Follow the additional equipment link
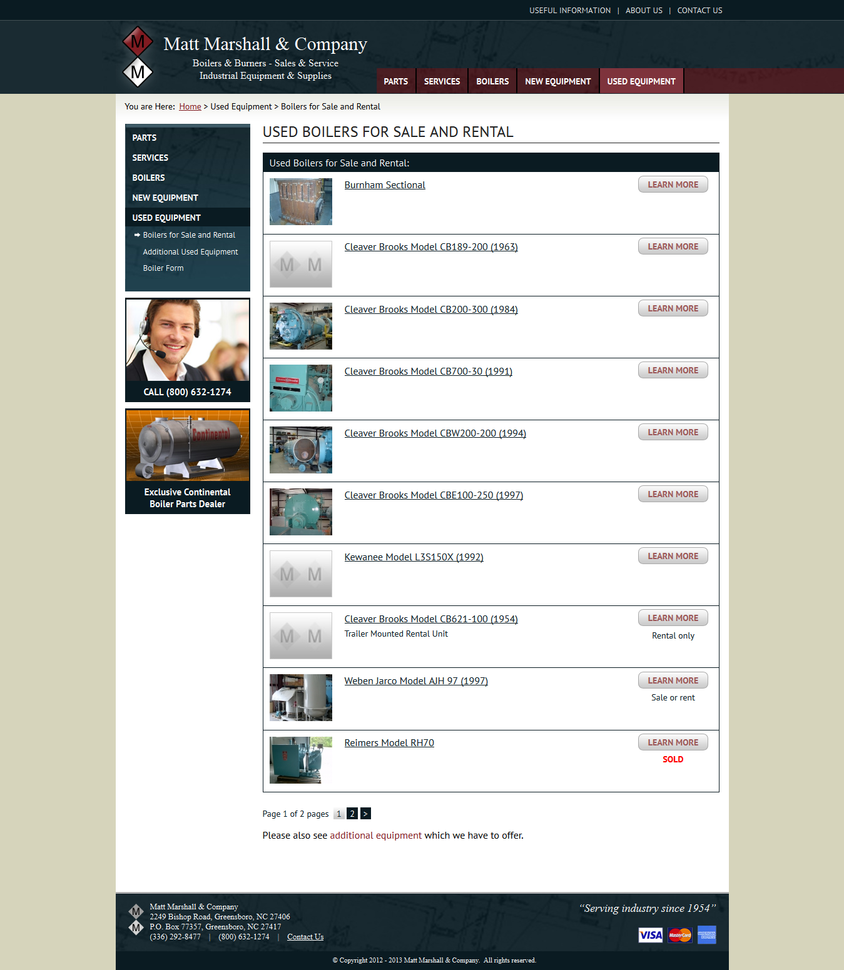Image resolution: width=844 pixels, height=970 pixels. [376, 836]
